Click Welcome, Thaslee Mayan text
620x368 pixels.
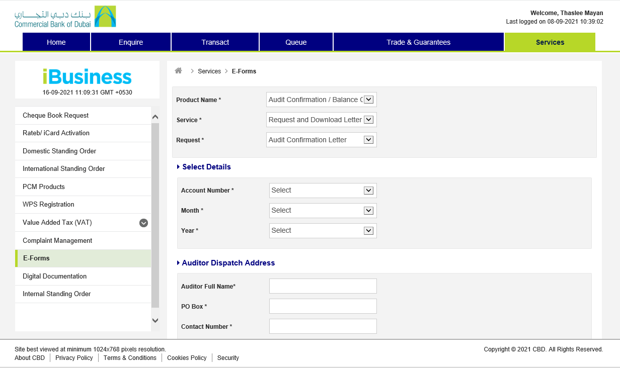tap(567, 13)
